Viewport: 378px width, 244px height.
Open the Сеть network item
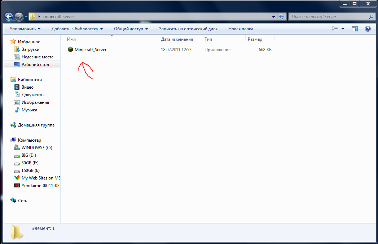pyautogui.click(x=22, y=200)
